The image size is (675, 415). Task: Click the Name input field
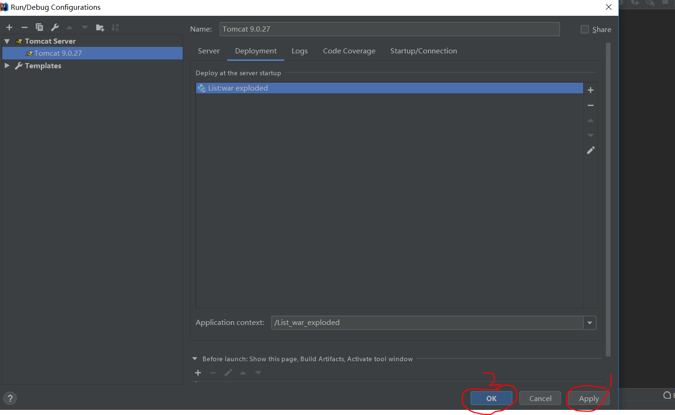[389, 29]
